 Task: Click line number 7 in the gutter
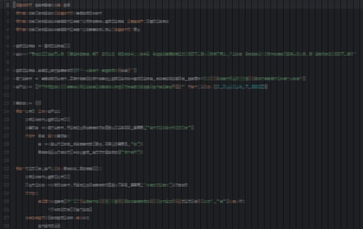pyautogui.click(x=8, y=54)
